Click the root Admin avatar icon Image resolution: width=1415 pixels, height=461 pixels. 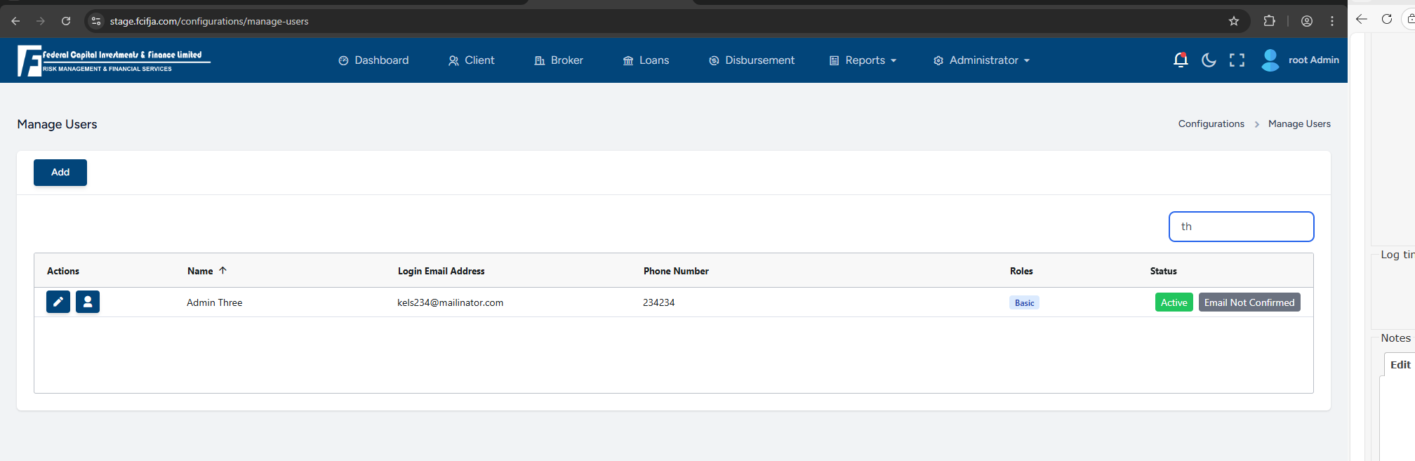pyautogui.click(x=1270, y=60)
